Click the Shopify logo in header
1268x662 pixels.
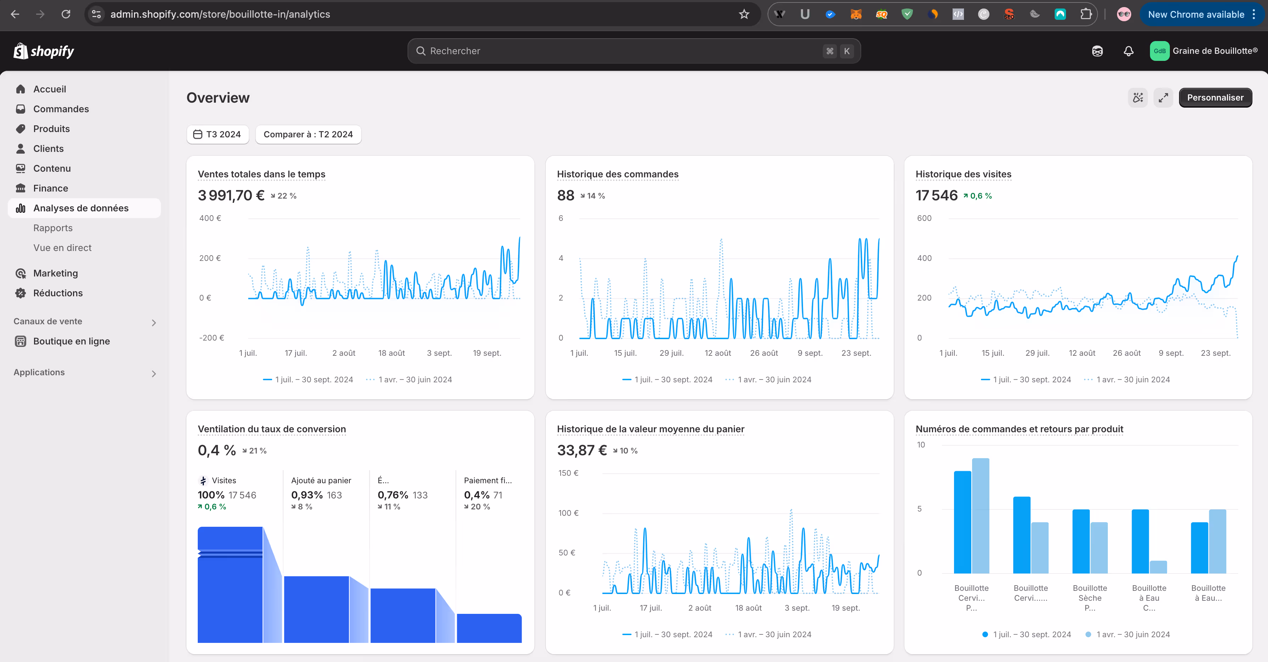point(43,51)
